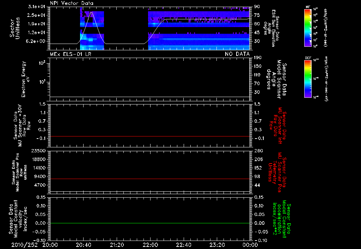This screenshot has height=249, width=361.
Task: Click the '90' Sun elevation tick label
Action: [x=257, y=6]
